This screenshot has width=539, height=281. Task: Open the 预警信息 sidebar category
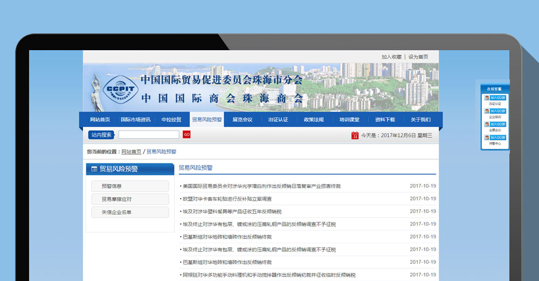tap(130, 186)
